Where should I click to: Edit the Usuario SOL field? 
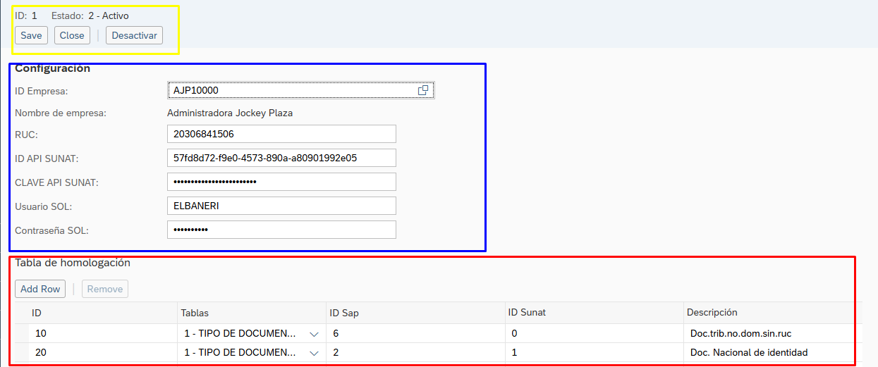point(281,206)
